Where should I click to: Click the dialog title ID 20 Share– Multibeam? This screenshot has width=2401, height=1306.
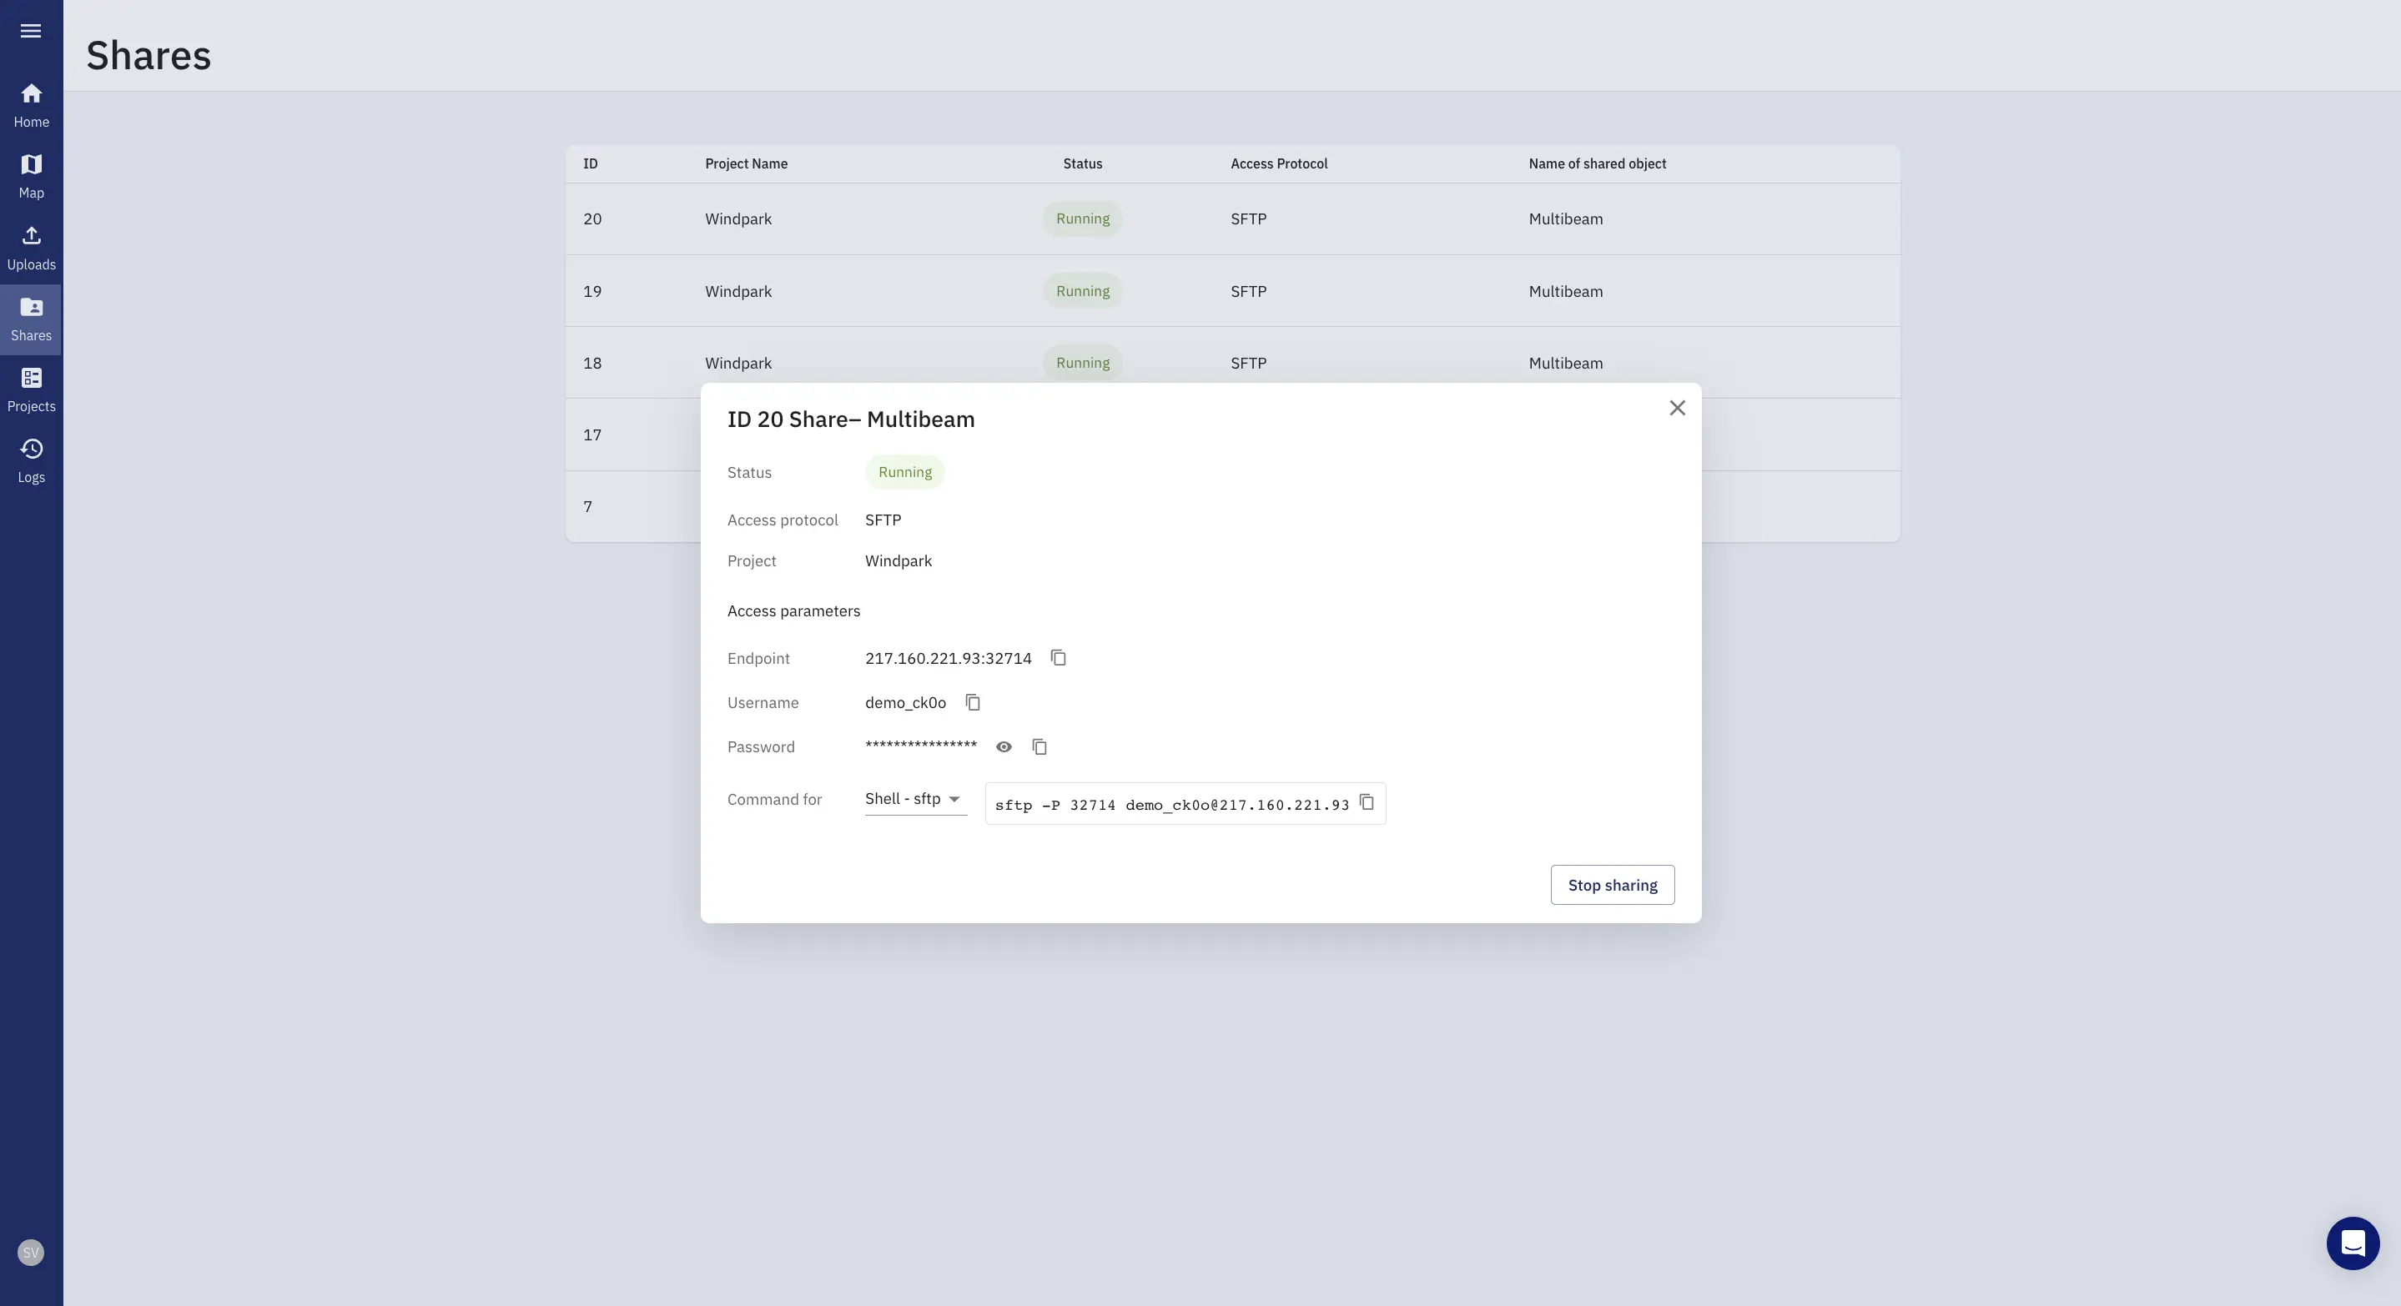coord(850,419)
